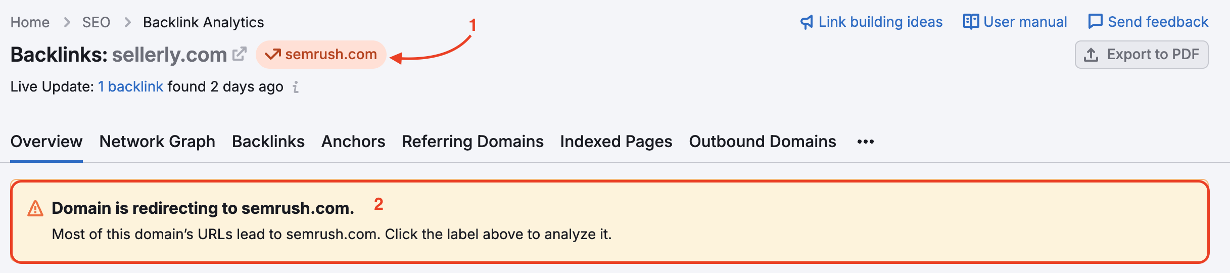The image size is (1230, 273).
Task: Switch to the Network Graph tab
Action: (157, 142)
